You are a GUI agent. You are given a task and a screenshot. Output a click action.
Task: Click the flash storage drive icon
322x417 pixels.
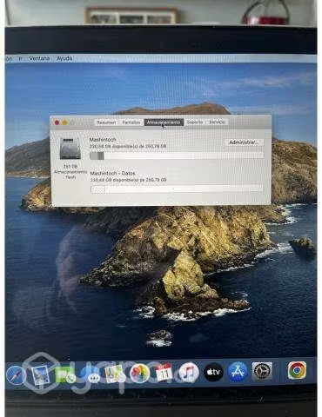[70, 149]
